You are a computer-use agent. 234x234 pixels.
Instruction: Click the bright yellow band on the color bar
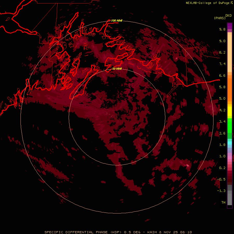pos(230,111)
